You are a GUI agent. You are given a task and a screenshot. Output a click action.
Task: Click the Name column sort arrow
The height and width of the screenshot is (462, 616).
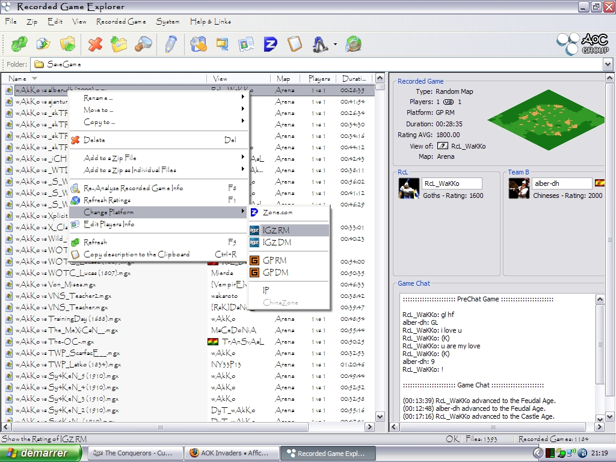[x=34, y=79]
